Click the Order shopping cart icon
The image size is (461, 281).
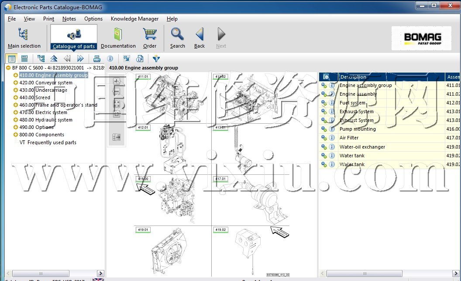[150, 38]
